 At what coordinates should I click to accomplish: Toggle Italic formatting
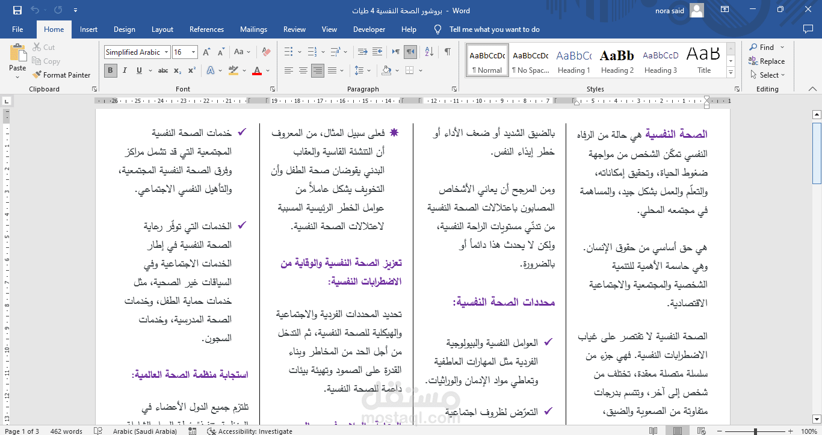coord(125,70)
